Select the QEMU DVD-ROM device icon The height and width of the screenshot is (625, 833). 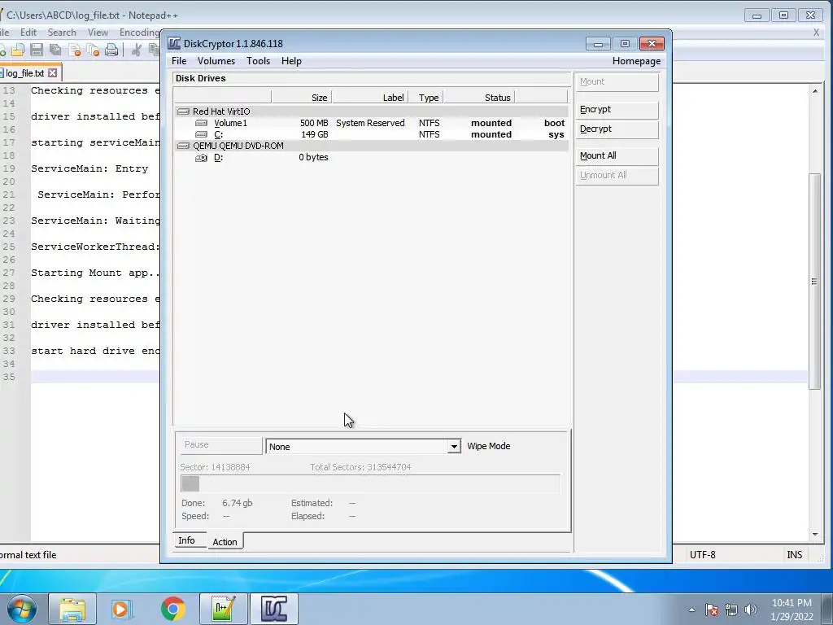[183, 146]
